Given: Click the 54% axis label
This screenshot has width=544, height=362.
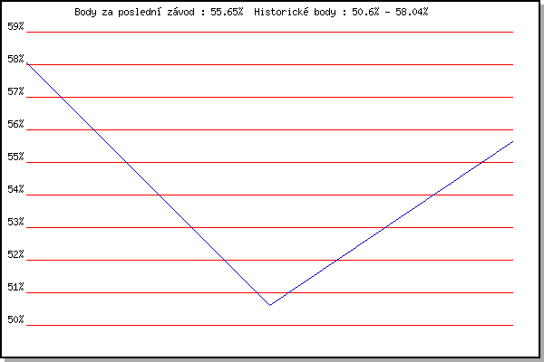Looking at the screenshot, I should (x=15, y=189).
